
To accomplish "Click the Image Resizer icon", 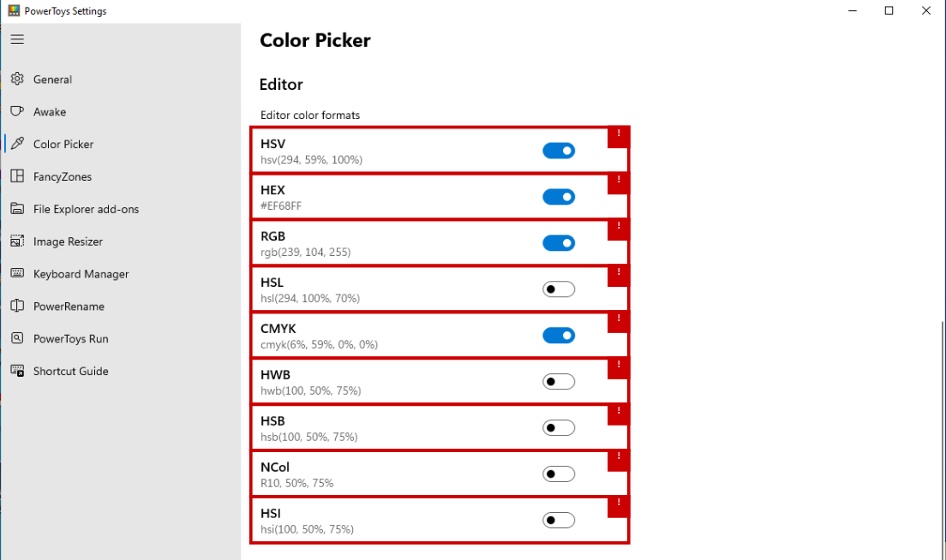I will (x=18, y=241).
